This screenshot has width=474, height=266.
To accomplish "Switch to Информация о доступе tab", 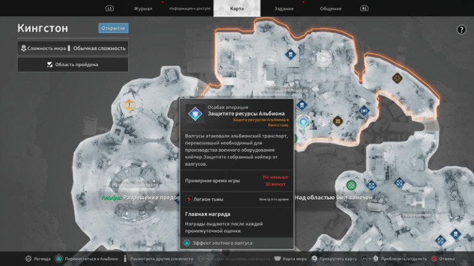I will pyautogui.click(x=190, y=8).
